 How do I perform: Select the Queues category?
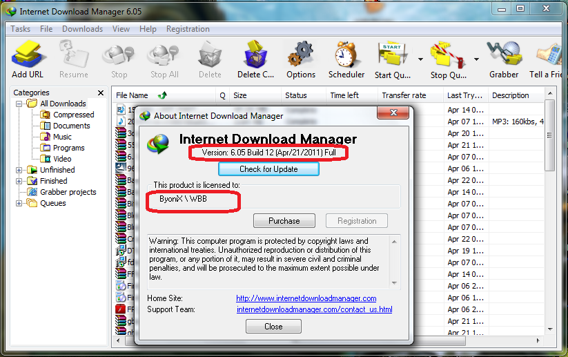pos(53,203)
